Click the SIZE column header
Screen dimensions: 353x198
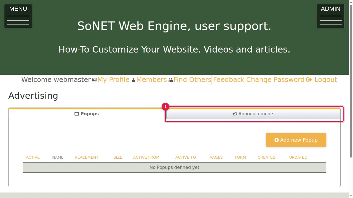(118, 157)
